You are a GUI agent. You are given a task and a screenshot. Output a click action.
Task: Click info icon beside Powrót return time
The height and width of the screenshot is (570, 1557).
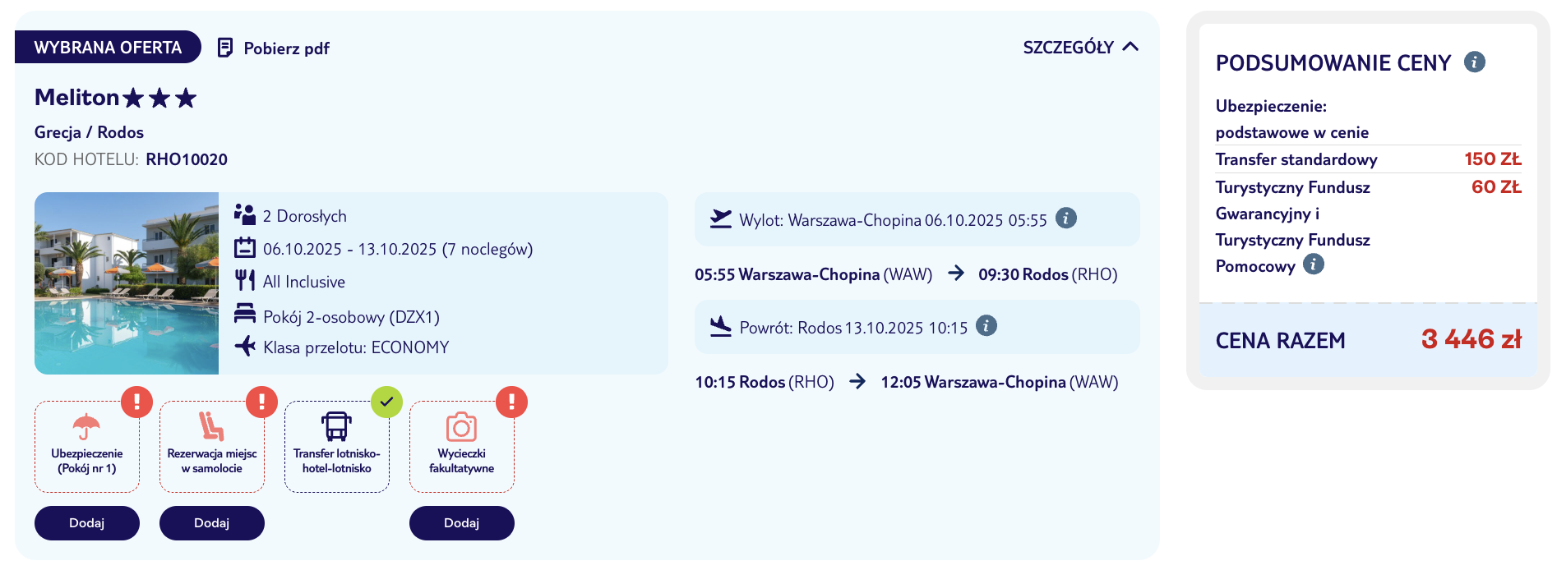pyautogui.click(x=986, y=326)
